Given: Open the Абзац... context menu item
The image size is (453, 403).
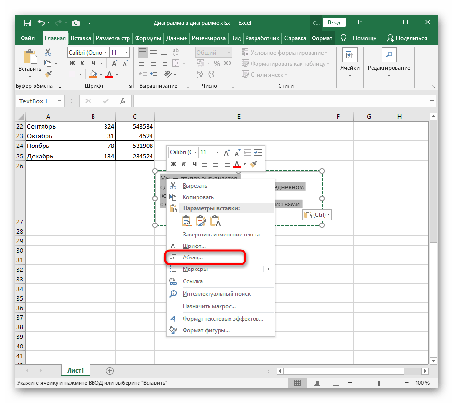Looking at the screenshot, I should [x=193, y=257].
